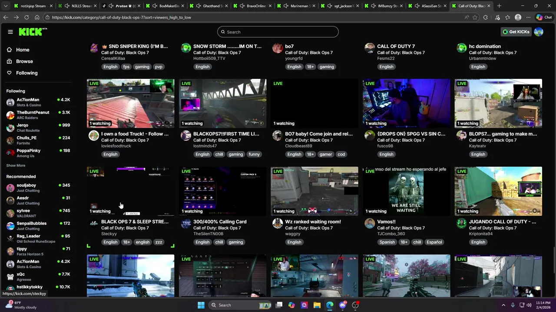Click TheSilenTN00B streamer avatar
This screenshot has height=312, width=556.
click(186, 223)
